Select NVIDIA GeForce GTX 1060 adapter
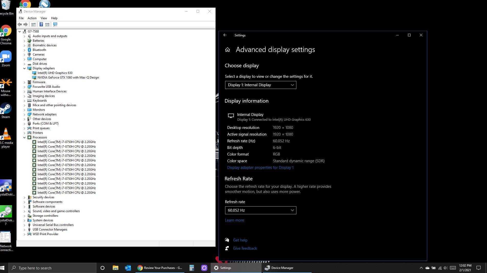 point(68,78)
